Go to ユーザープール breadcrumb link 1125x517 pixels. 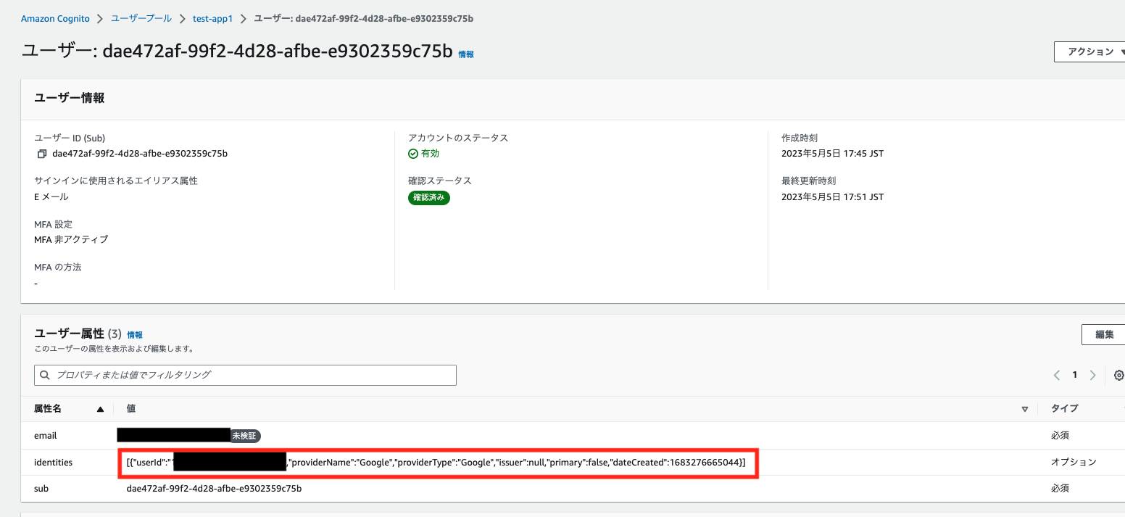(141, 18)
